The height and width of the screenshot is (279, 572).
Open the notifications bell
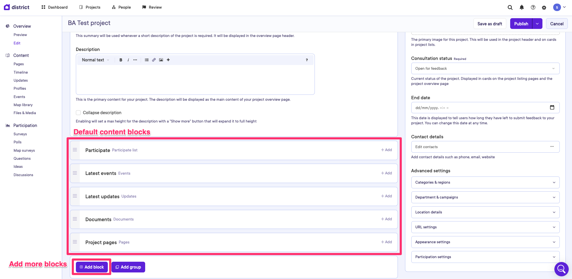[x=522, y=7]
